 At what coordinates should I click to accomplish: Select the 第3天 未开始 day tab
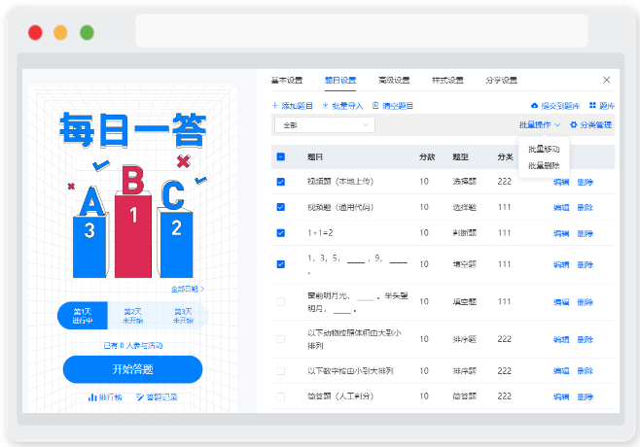coord(183,316)
